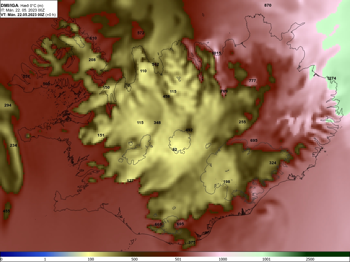This screenshot has width=350, height=262.
Task: Click the color scale label '1000'
Action: click(x=223, y=259)
